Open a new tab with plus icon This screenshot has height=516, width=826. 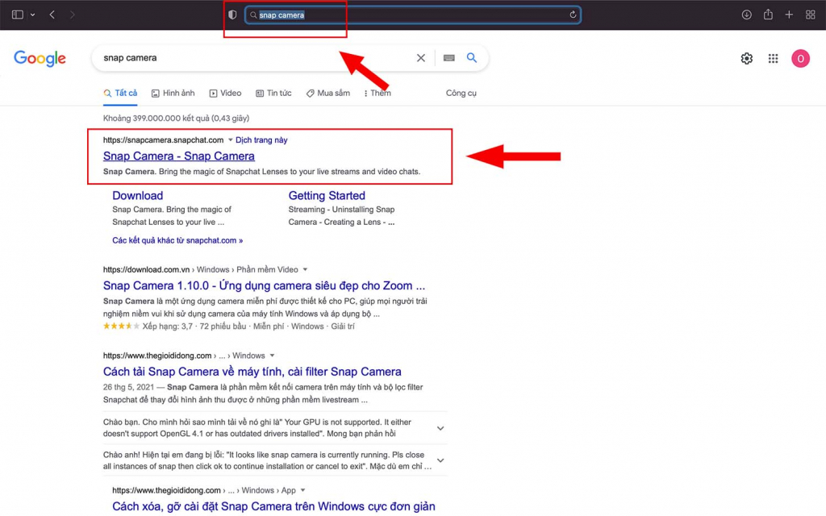coord(789,15)
